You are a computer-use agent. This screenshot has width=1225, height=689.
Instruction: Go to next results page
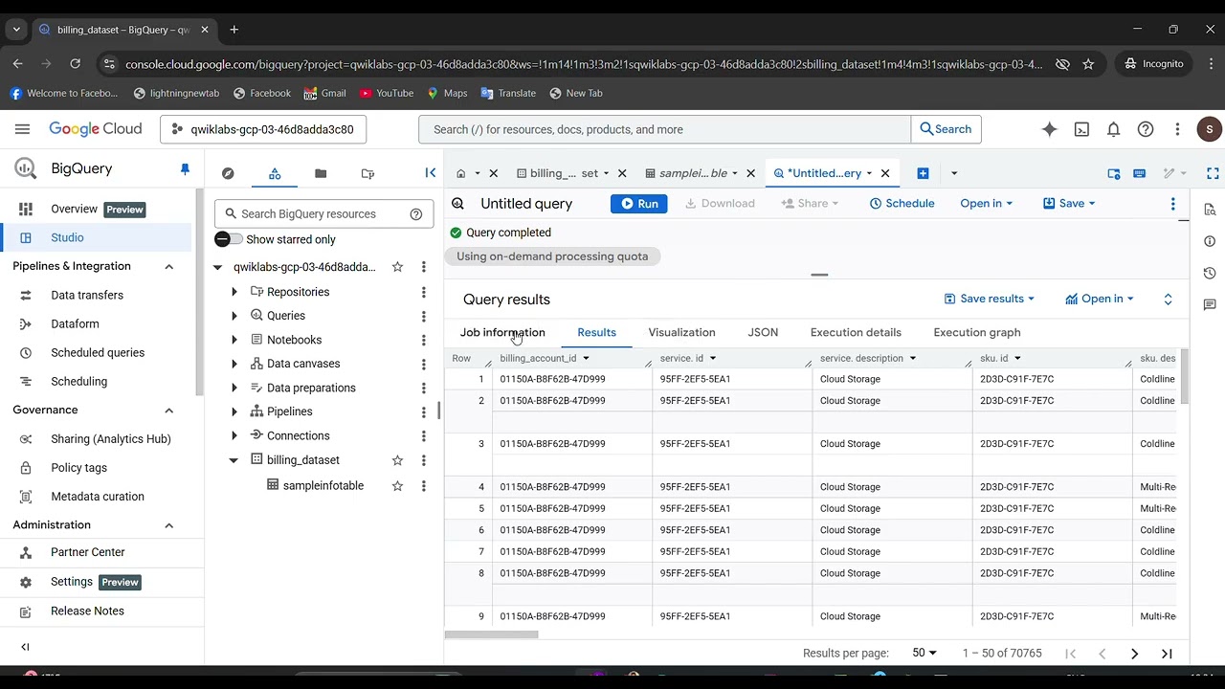point(1134,654)
